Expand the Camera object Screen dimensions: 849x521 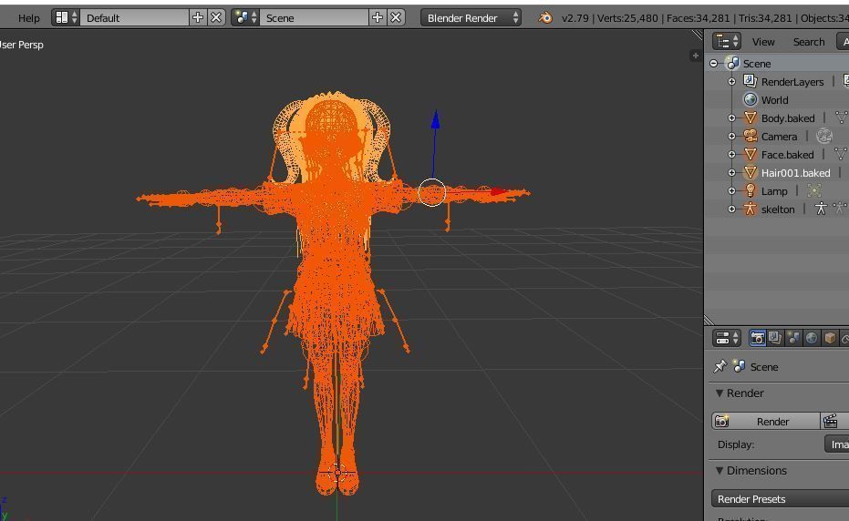731,137
